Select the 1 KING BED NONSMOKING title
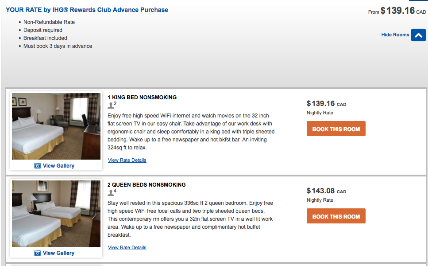Screen dimensions: 428x266 [142, 98]
